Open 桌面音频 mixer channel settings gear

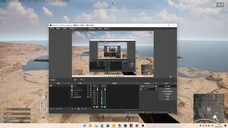click(x=102, y=107)
